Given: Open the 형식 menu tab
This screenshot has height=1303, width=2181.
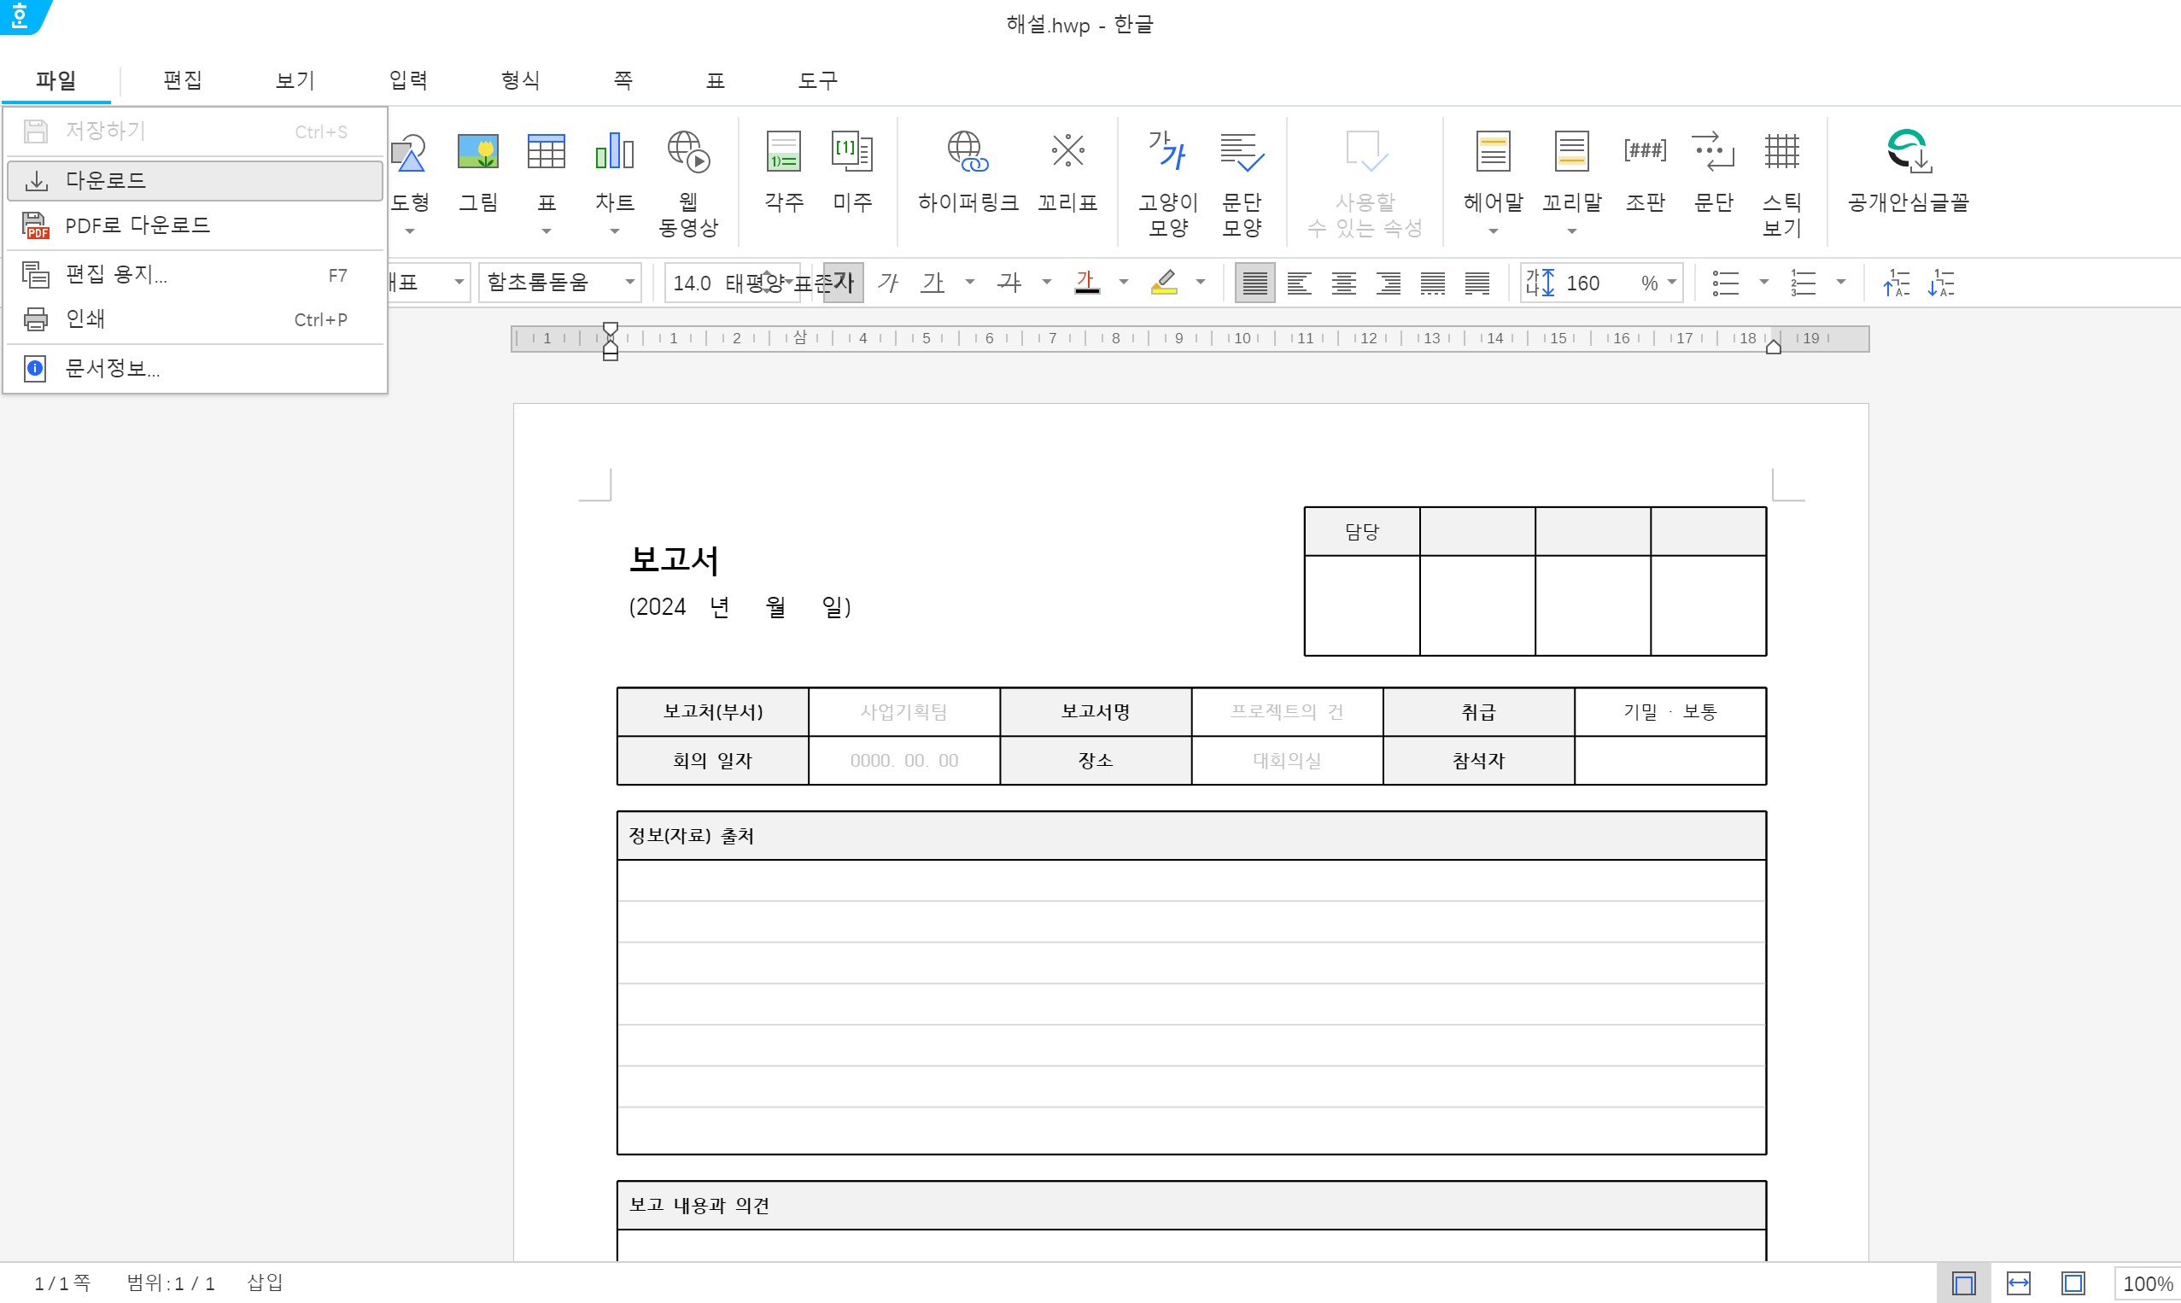Looking at the screenshot, I should (x=520, y=81).
